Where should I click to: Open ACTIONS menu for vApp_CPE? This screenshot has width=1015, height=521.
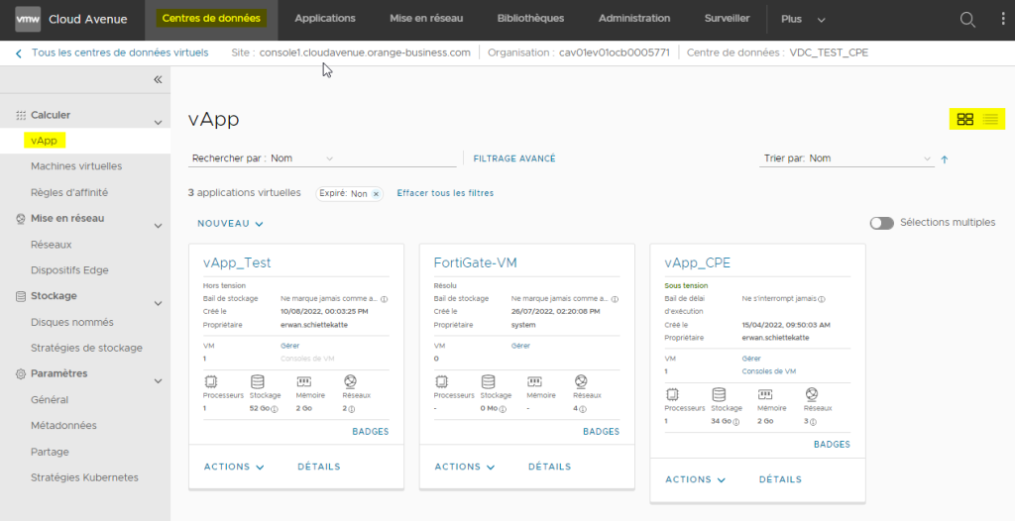(x=695, y=479)
